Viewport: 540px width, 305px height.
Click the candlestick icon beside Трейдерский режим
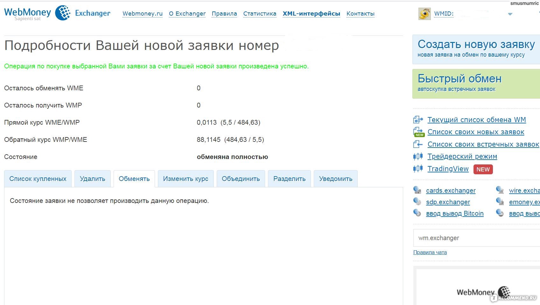pyautogui.click(x=418, y=156)
